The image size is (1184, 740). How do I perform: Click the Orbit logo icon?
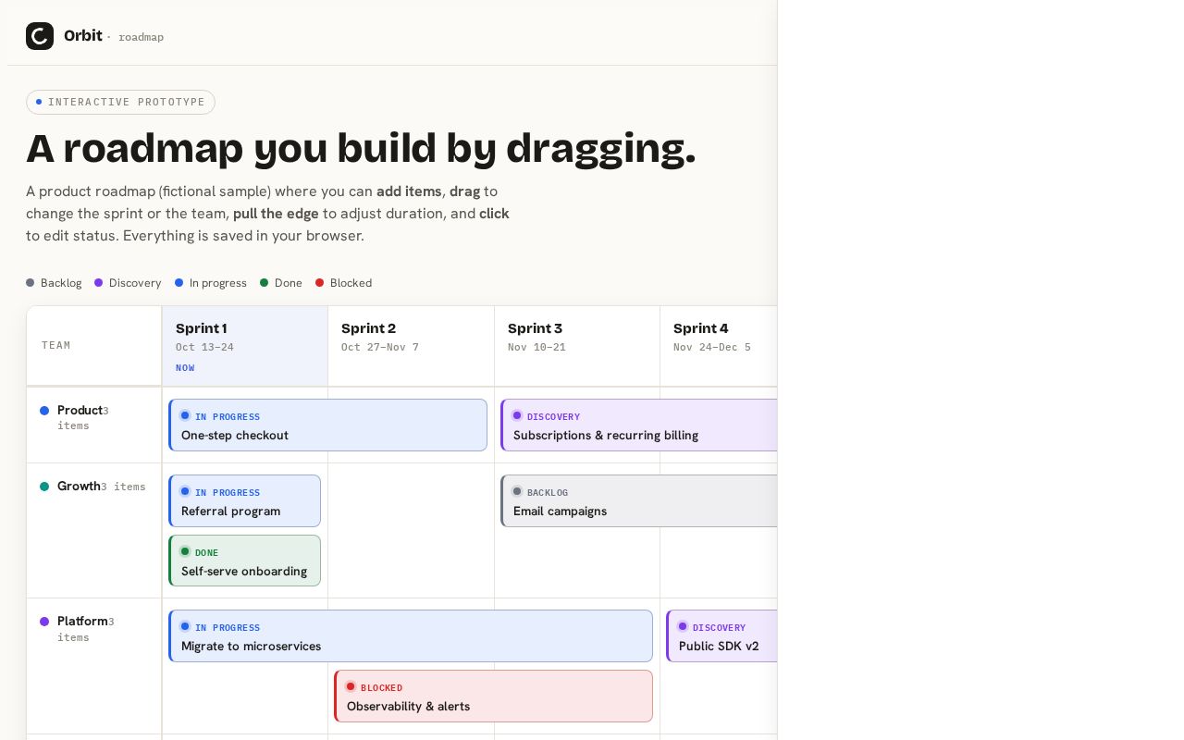coord(40,36)
